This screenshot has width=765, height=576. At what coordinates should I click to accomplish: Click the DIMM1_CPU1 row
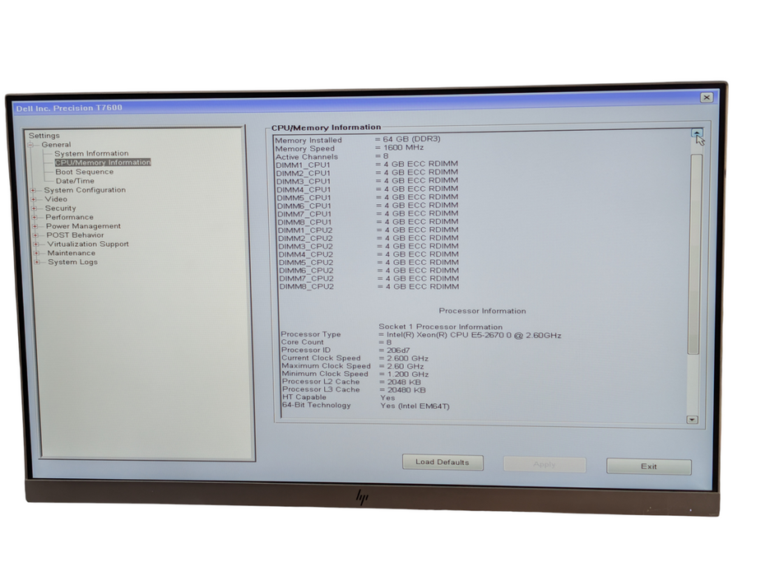(x=367, y=165)
